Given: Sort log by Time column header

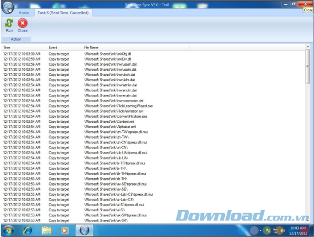Looking at the screenshot, I should click(x=24, y=47).
